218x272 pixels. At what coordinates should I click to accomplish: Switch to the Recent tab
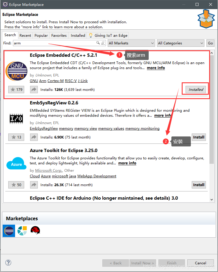click(25, 35)
